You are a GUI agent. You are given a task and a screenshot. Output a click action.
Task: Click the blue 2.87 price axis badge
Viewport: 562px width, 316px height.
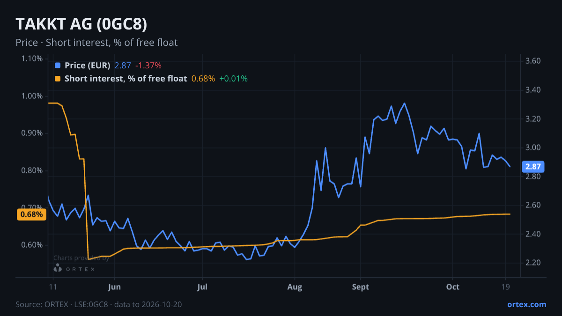tap(533, 167)
